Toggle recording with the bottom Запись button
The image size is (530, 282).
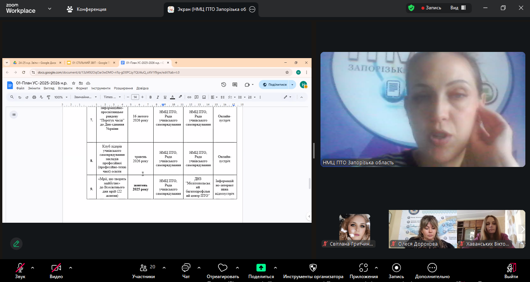point(396,268)
